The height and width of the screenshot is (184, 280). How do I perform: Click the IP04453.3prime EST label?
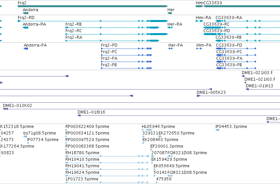[231, 127]
